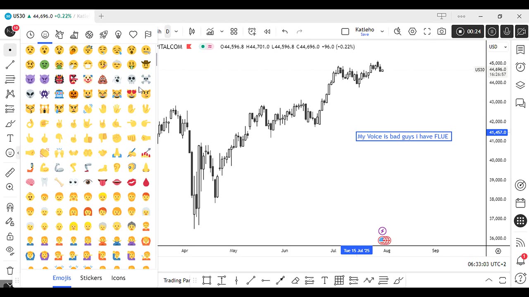Switch to the Emojis tab
Viewport: 529px width, 297px height.
(62, 278)
